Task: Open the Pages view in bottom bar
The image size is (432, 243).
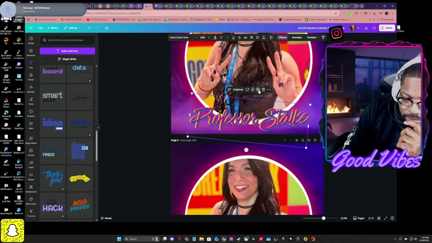Action: pos(359,218)
